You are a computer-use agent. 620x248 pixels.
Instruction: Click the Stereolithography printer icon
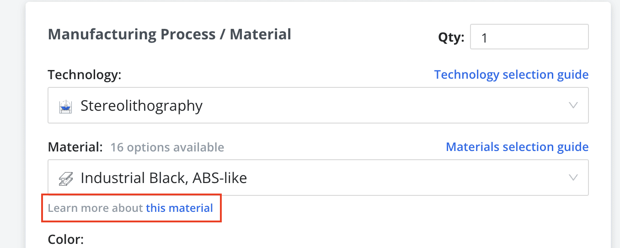[66, 106]
